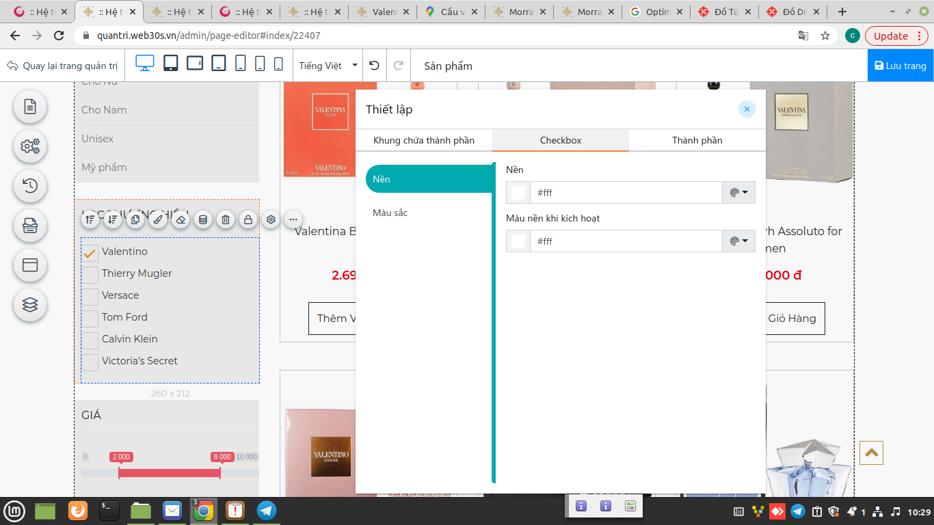Open a new browser tab

click(x=842, y=12)
